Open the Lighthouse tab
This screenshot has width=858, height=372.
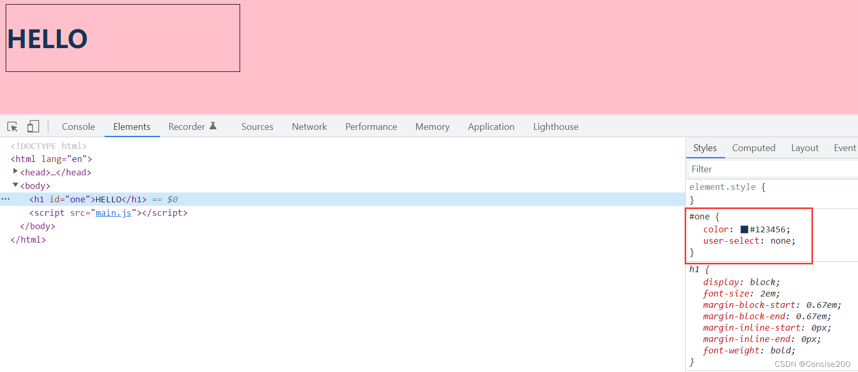(x=556, y=127)
